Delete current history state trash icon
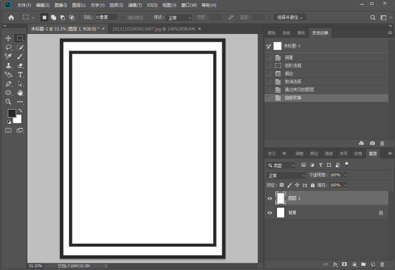 382,143
